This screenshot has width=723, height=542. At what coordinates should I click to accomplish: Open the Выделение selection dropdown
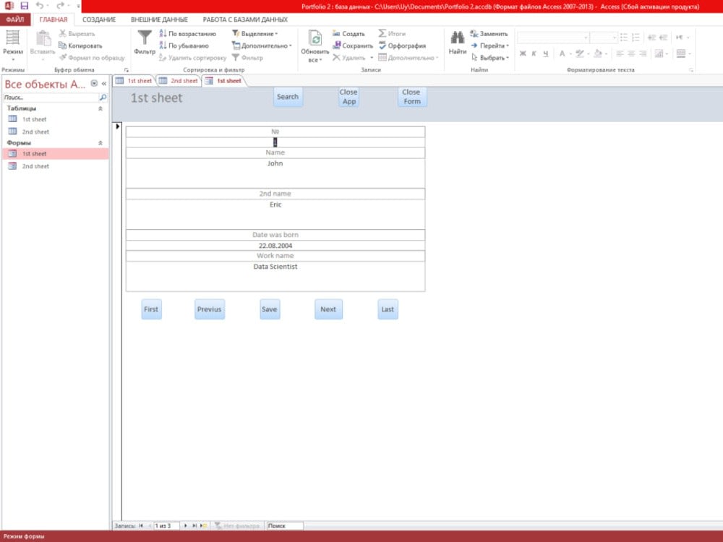[255, 34]
